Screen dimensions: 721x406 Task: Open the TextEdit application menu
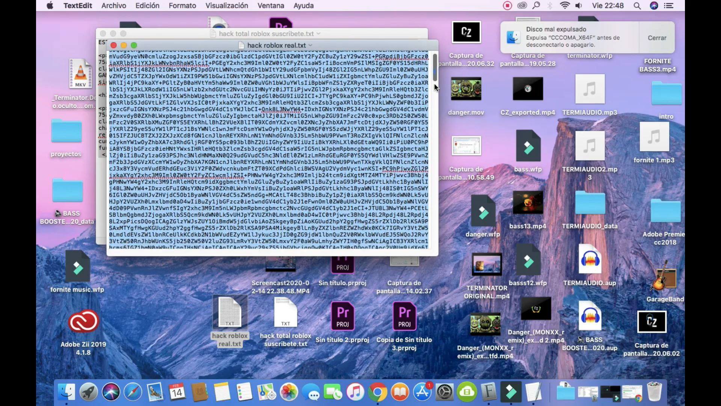pyautogui.click(x=77, y=6)
